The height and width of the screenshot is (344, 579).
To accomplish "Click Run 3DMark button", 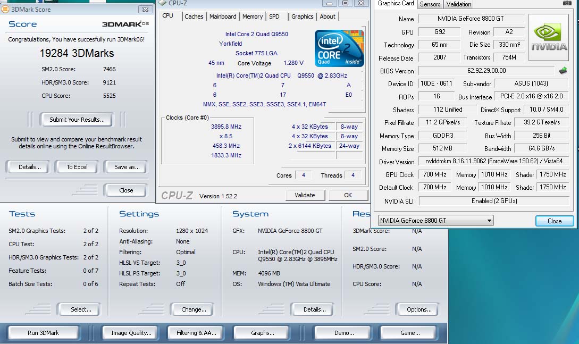I will click(43, 332).
